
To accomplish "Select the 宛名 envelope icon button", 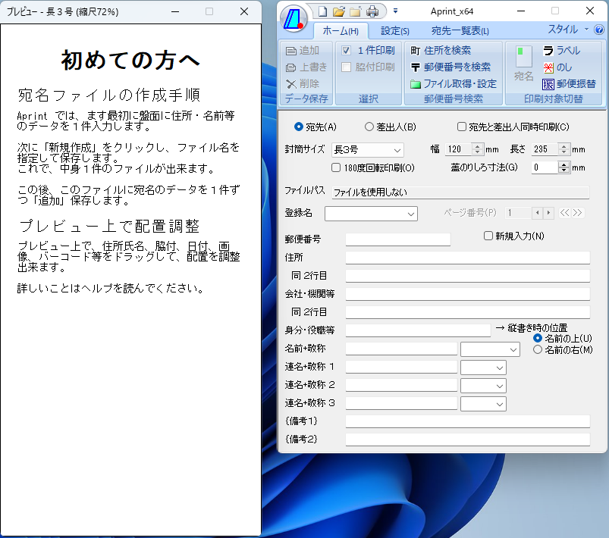I will tap(523, 64).
